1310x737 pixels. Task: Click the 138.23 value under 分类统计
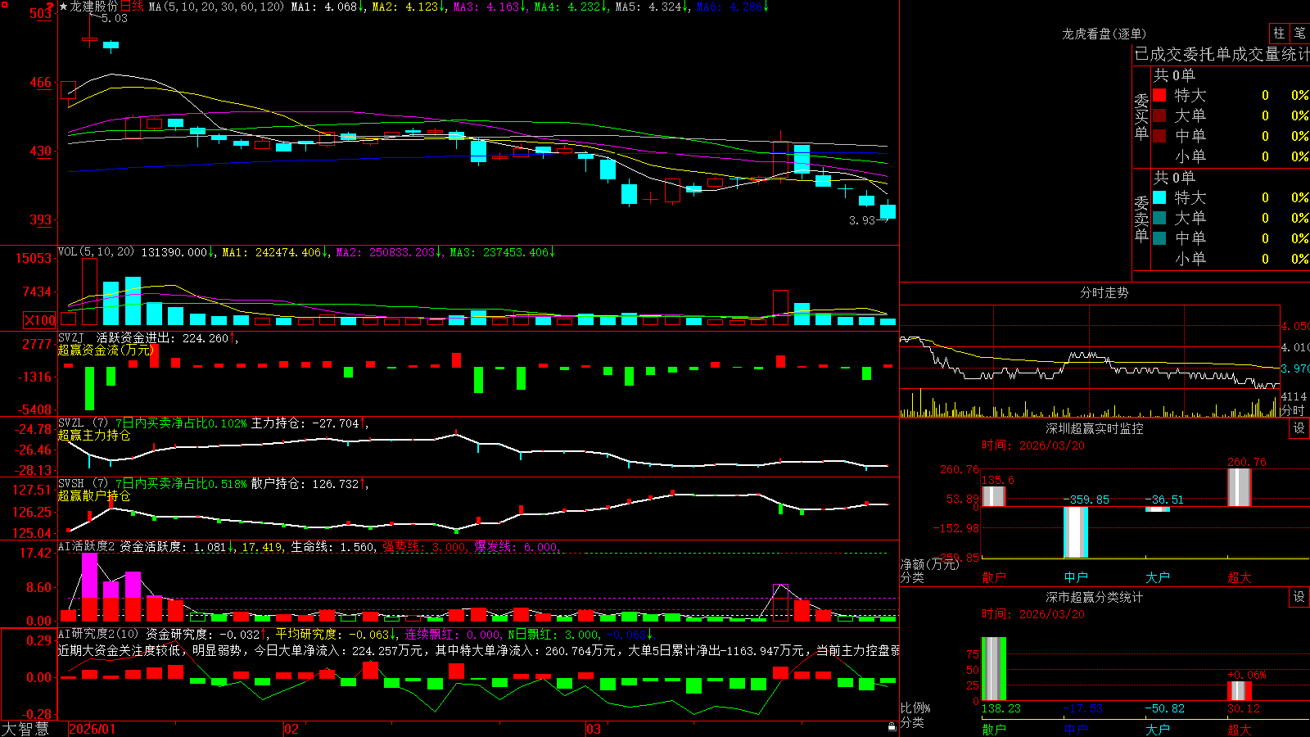tap(1001, 708)
